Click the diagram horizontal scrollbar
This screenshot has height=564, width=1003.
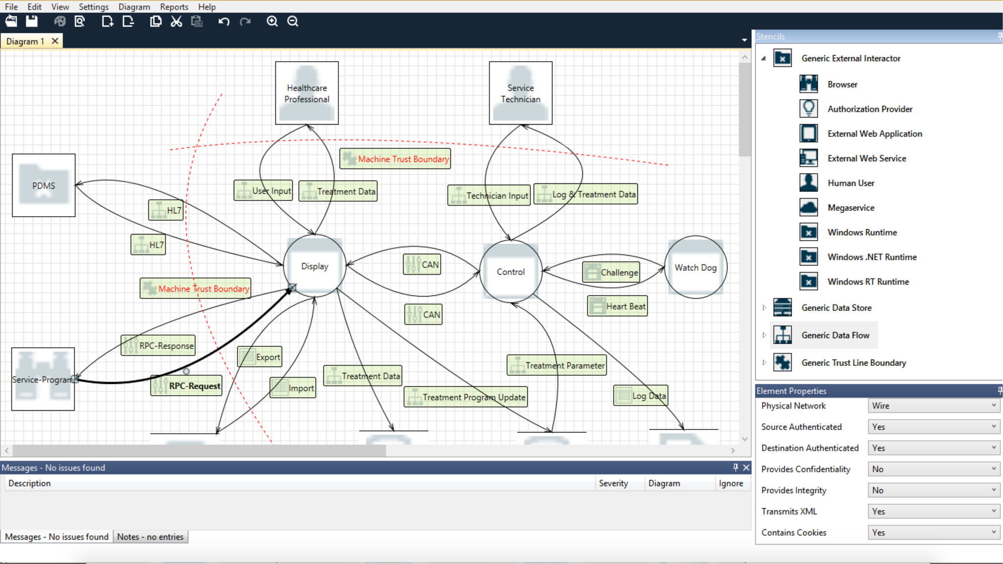199,451
